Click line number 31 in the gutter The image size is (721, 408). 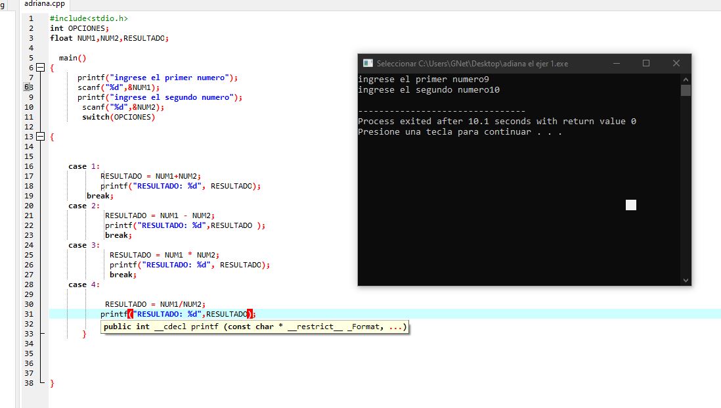[30, 314]
